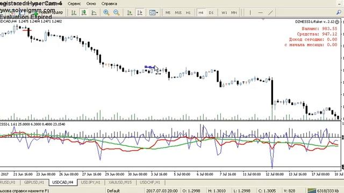Image resolution: width=344 pixels, height=193 pixels.
Task: Switch to USDJPY,H1 chart tab
Action: coord(91,182)
